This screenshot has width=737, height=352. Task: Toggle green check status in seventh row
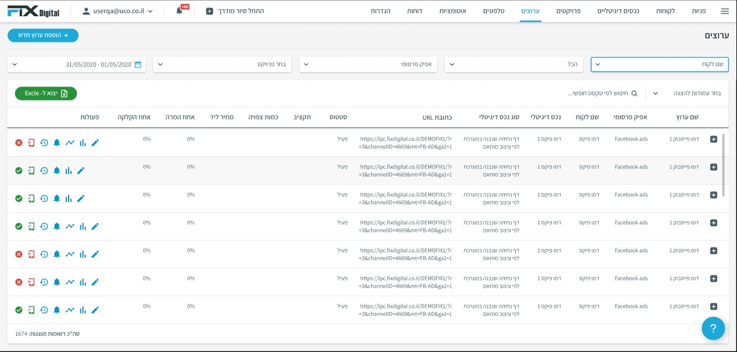(x=19, y=310)
